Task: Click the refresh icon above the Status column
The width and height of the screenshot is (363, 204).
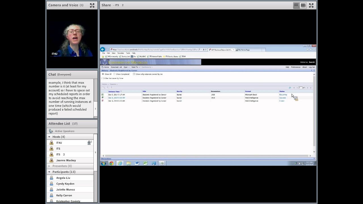Action: click(290, 88)
